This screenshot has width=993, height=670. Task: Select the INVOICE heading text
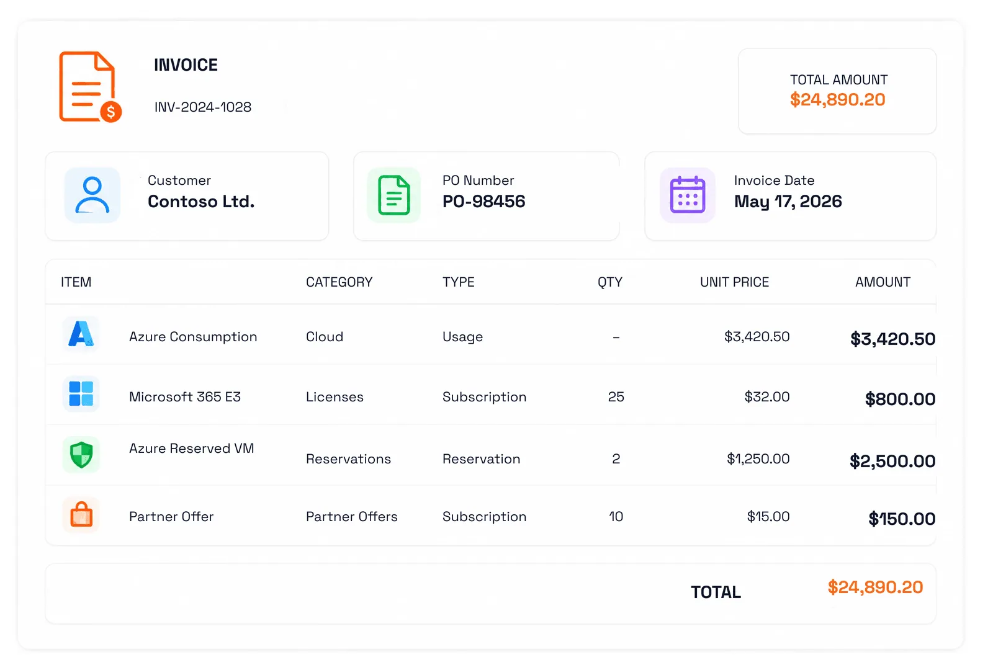[x=186, y=65]
